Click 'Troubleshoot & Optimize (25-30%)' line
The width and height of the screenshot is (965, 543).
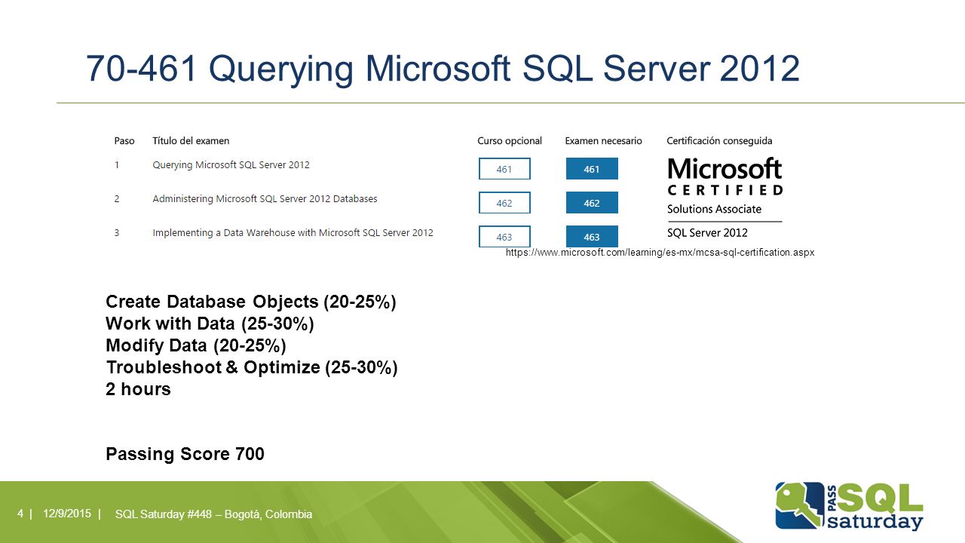click(252, 367)
